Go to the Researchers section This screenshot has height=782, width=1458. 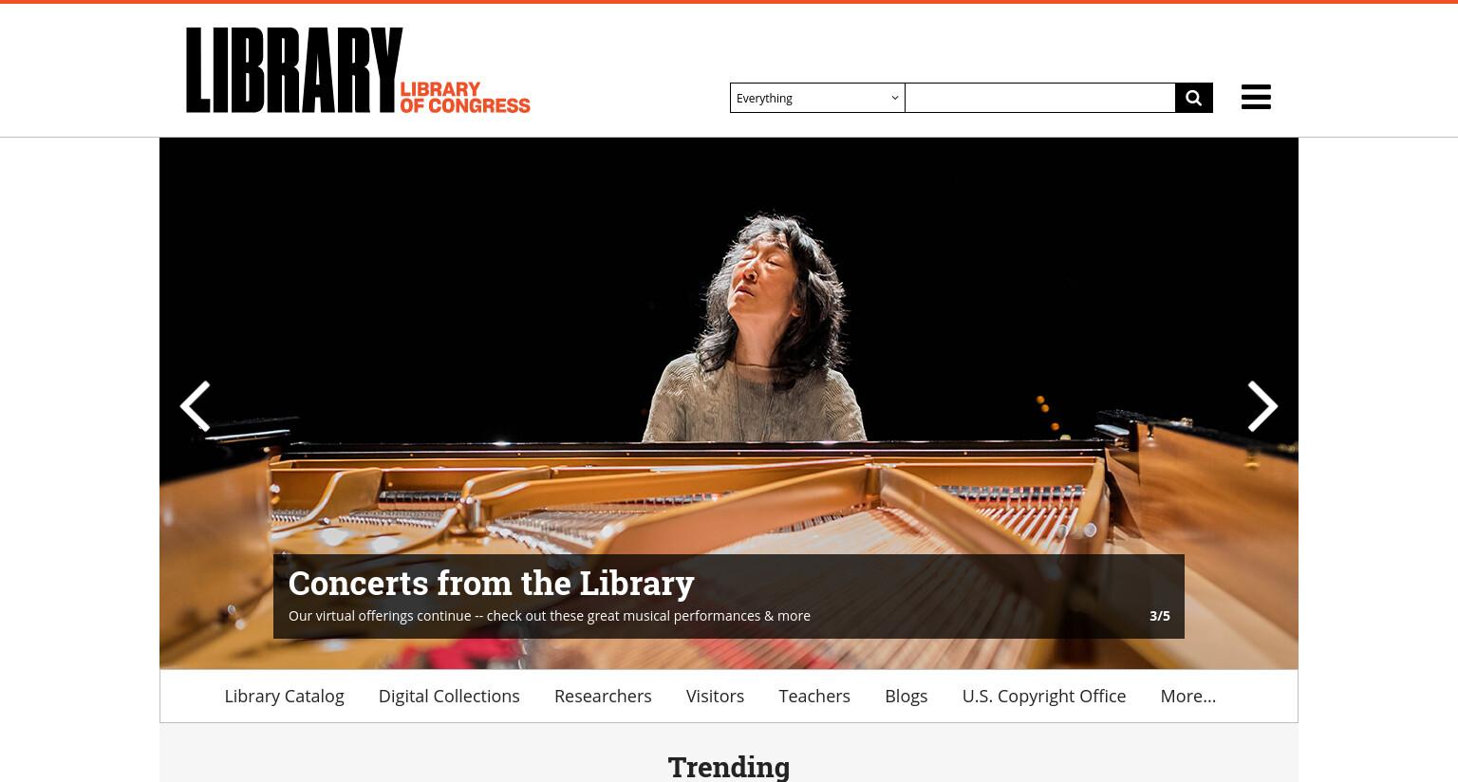[x=603, y=696]
